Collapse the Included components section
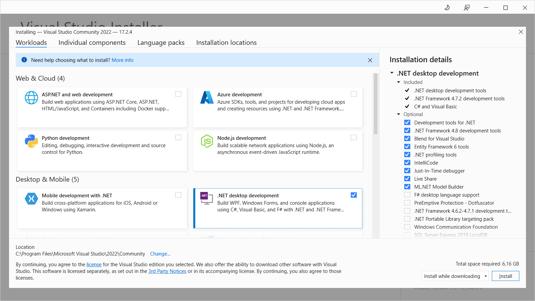 [399, 82]
